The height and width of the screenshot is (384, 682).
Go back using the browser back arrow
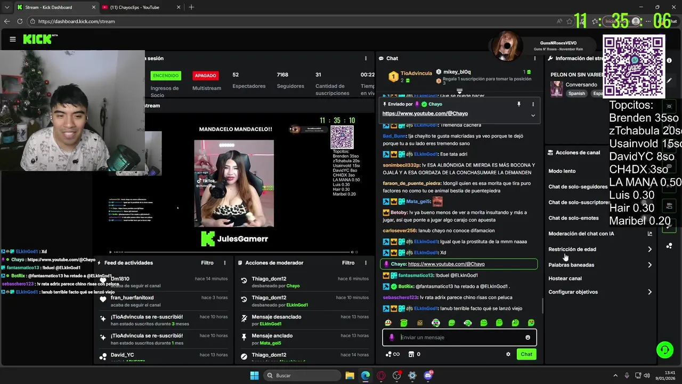click(7, 21)
